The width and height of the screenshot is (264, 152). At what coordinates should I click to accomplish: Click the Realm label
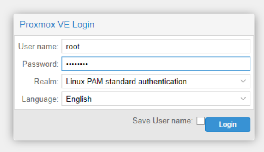46,82
